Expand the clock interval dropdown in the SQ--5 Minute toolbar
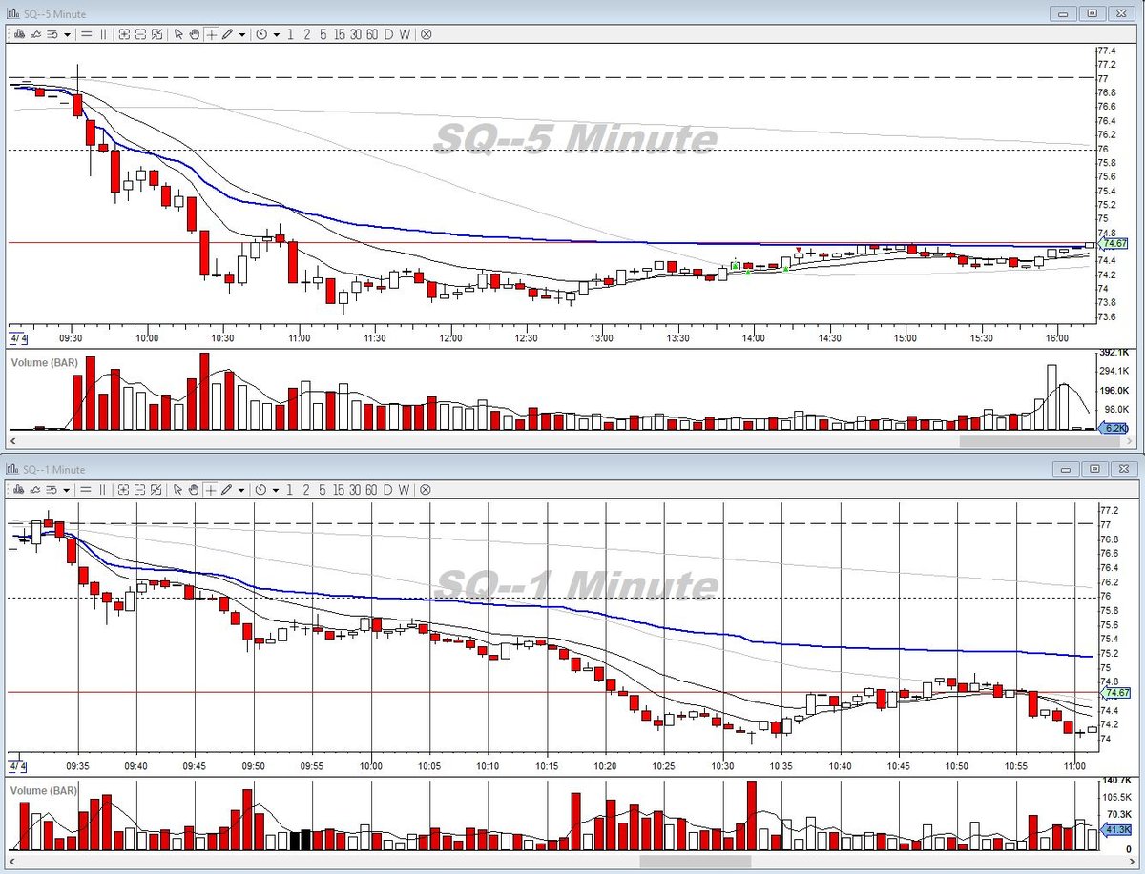The width and height of the screenshot is (1145, 874). pos(277,33)
